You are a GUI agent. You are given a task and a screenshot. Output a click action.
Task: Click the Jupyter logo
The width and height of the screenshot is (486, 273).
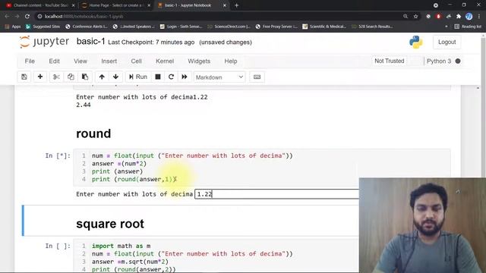[44, 42]
